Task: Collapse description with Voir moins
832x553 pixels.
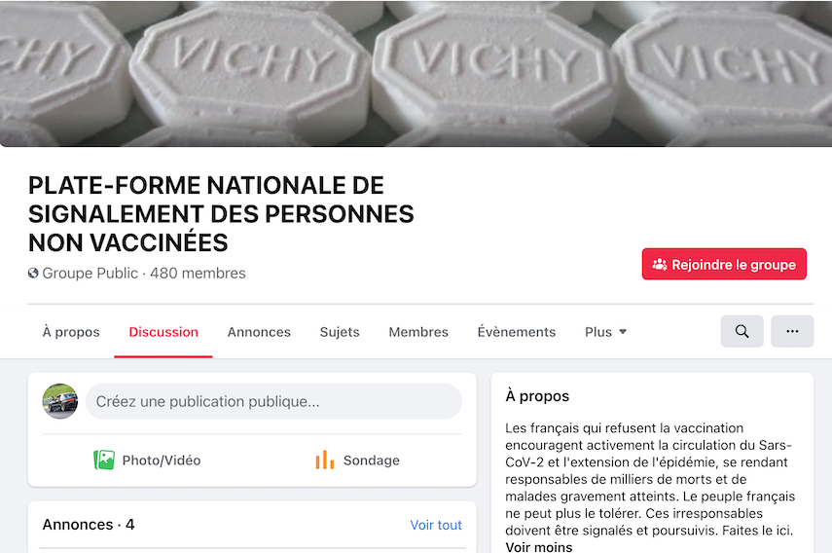Action: coord(539,547)
